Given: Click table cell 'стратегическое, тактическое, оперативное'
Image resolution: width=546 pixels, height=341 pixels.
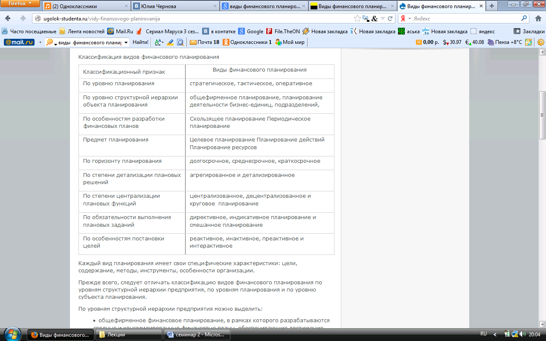Looking at the screenshot, I should pyautogui.click(x=260, y=85).
